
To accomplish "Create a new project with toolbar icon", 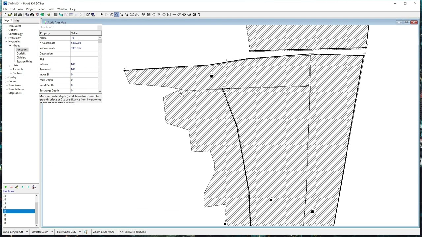I will [x=5, y=14].
